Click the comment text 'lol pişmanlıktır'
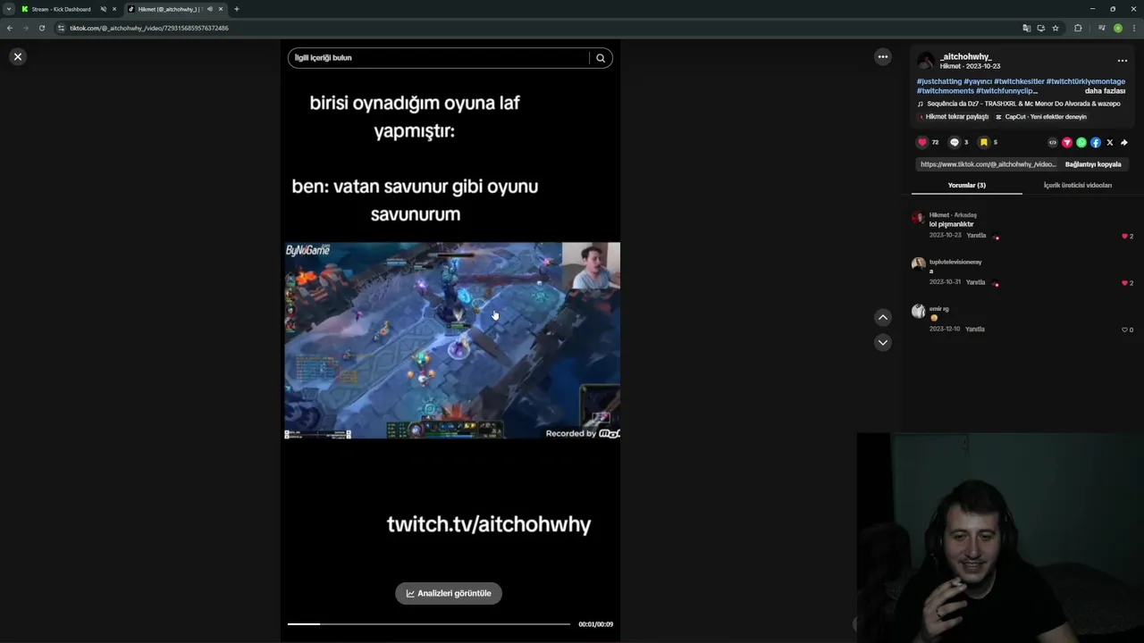This screenshot has height=643, width=1144. click(951, 224)
